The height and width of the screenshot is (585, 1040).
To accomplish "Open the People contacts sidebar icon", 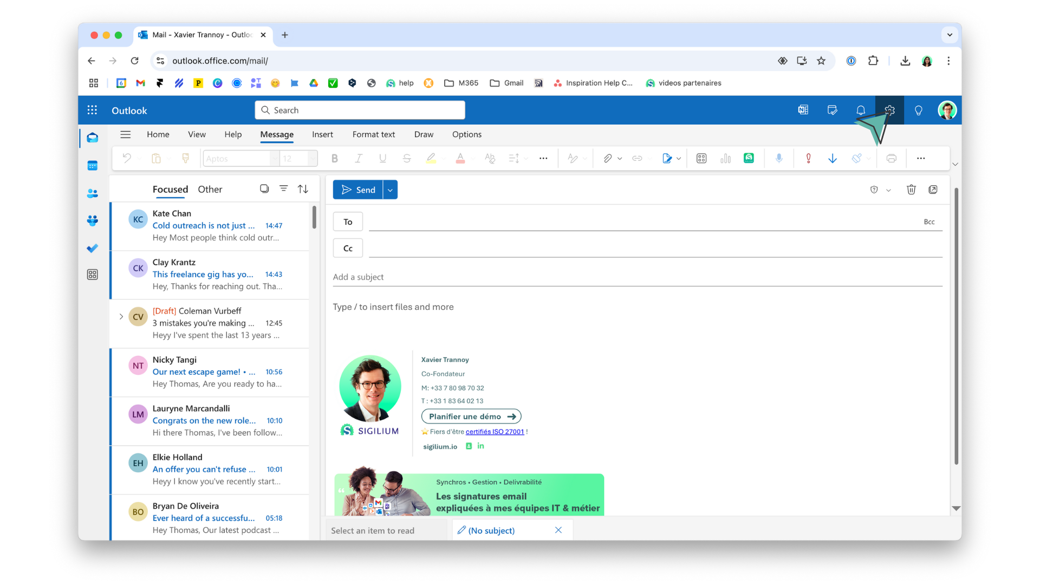I will click(93, 193).
